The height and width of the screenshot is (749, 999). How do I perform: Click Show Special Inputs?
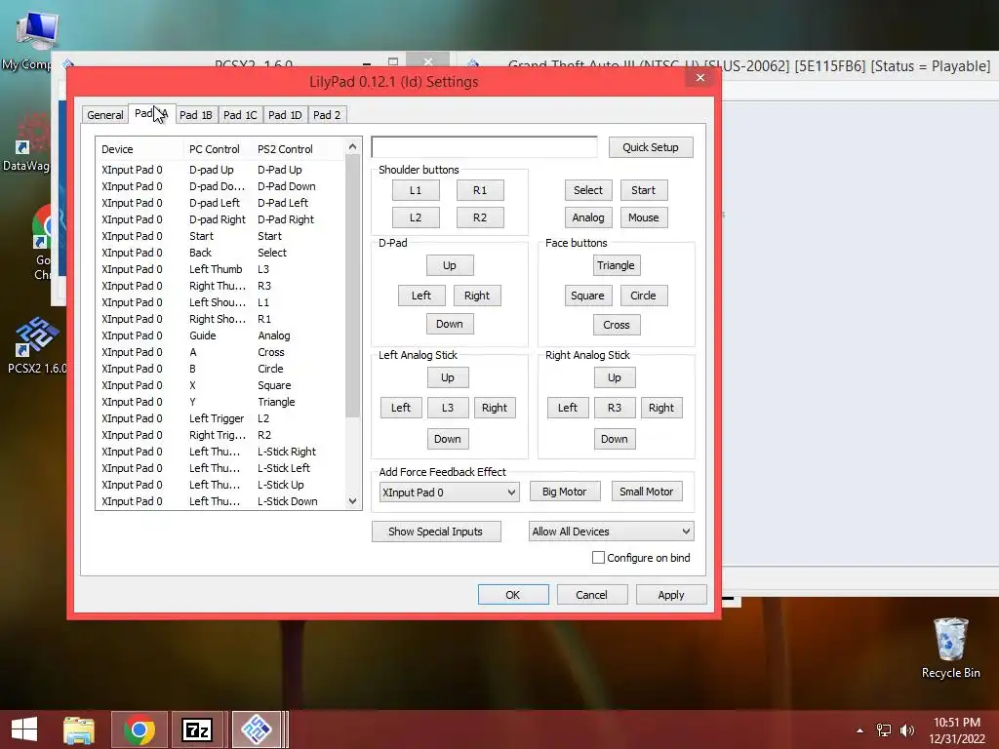[436, 532]
